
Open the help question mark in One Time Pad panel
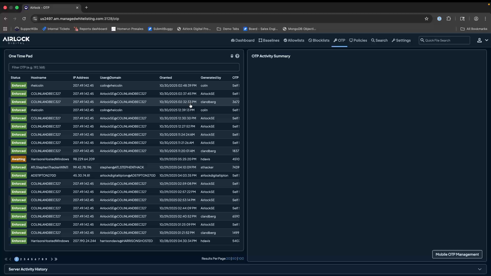[238, 56]
